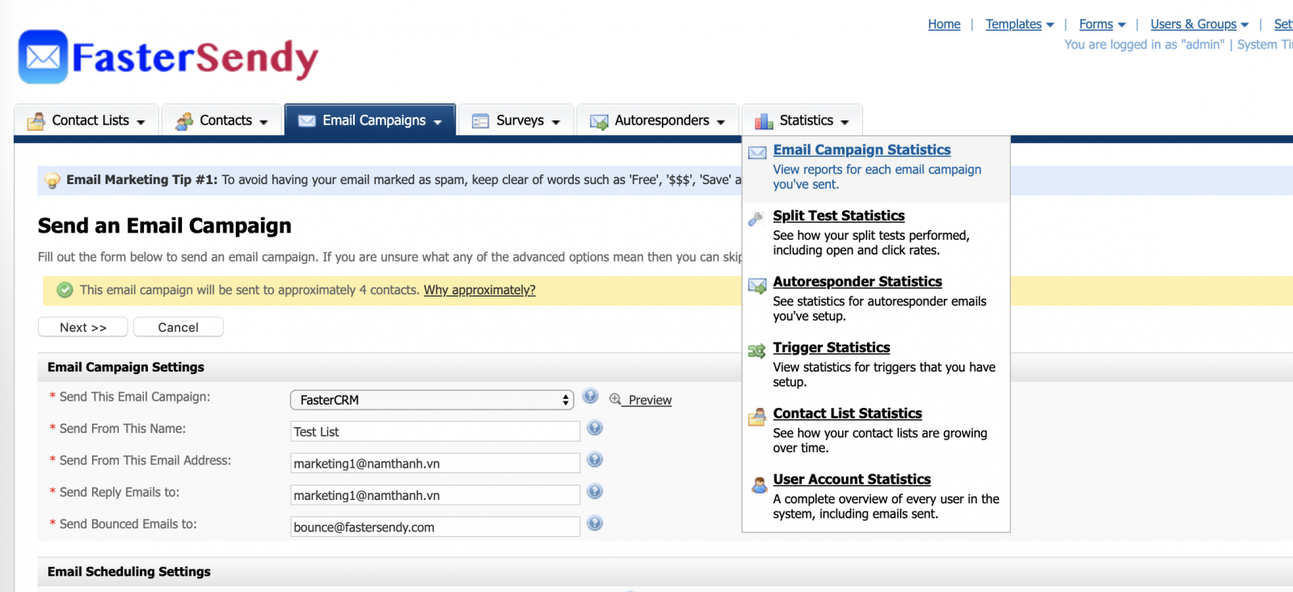Click help icon next to Send From This Name
The height and width of the screenshot is (592, 1293).
(x=595, y=428)
